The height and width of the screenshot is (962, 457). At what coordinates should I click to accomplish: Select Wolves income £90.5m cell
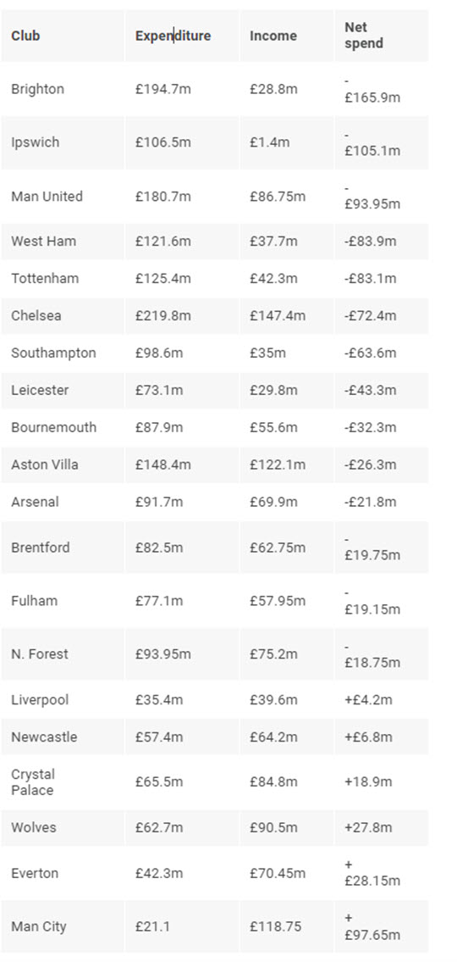click(x=273, y=827)
